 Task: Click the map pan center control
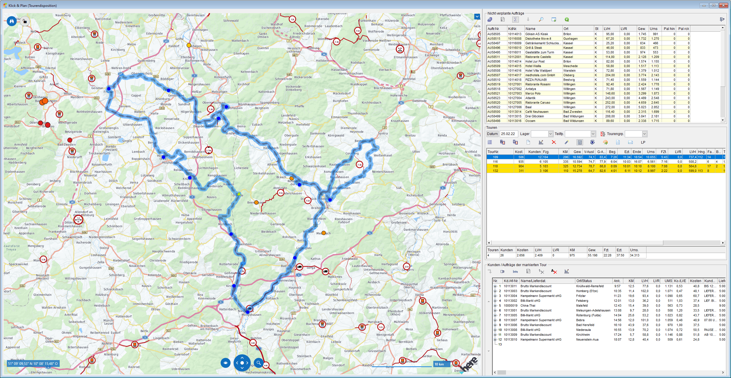(x=242, y=363)
